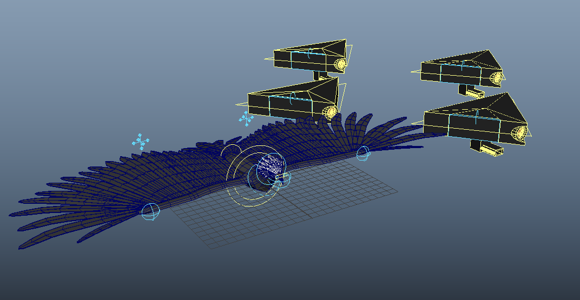Screen dimensions: 580x300
Task: Select yellow wire sphere on upper-left box controller
Action: (x=340, y=65)
